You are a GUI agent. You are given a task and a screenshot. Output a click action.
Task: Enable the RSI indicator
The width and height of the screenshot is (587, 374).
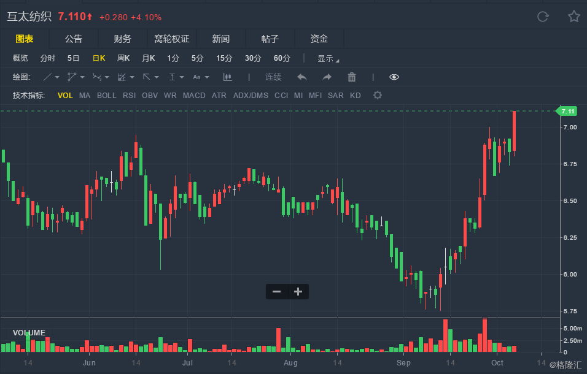[129, 95]
